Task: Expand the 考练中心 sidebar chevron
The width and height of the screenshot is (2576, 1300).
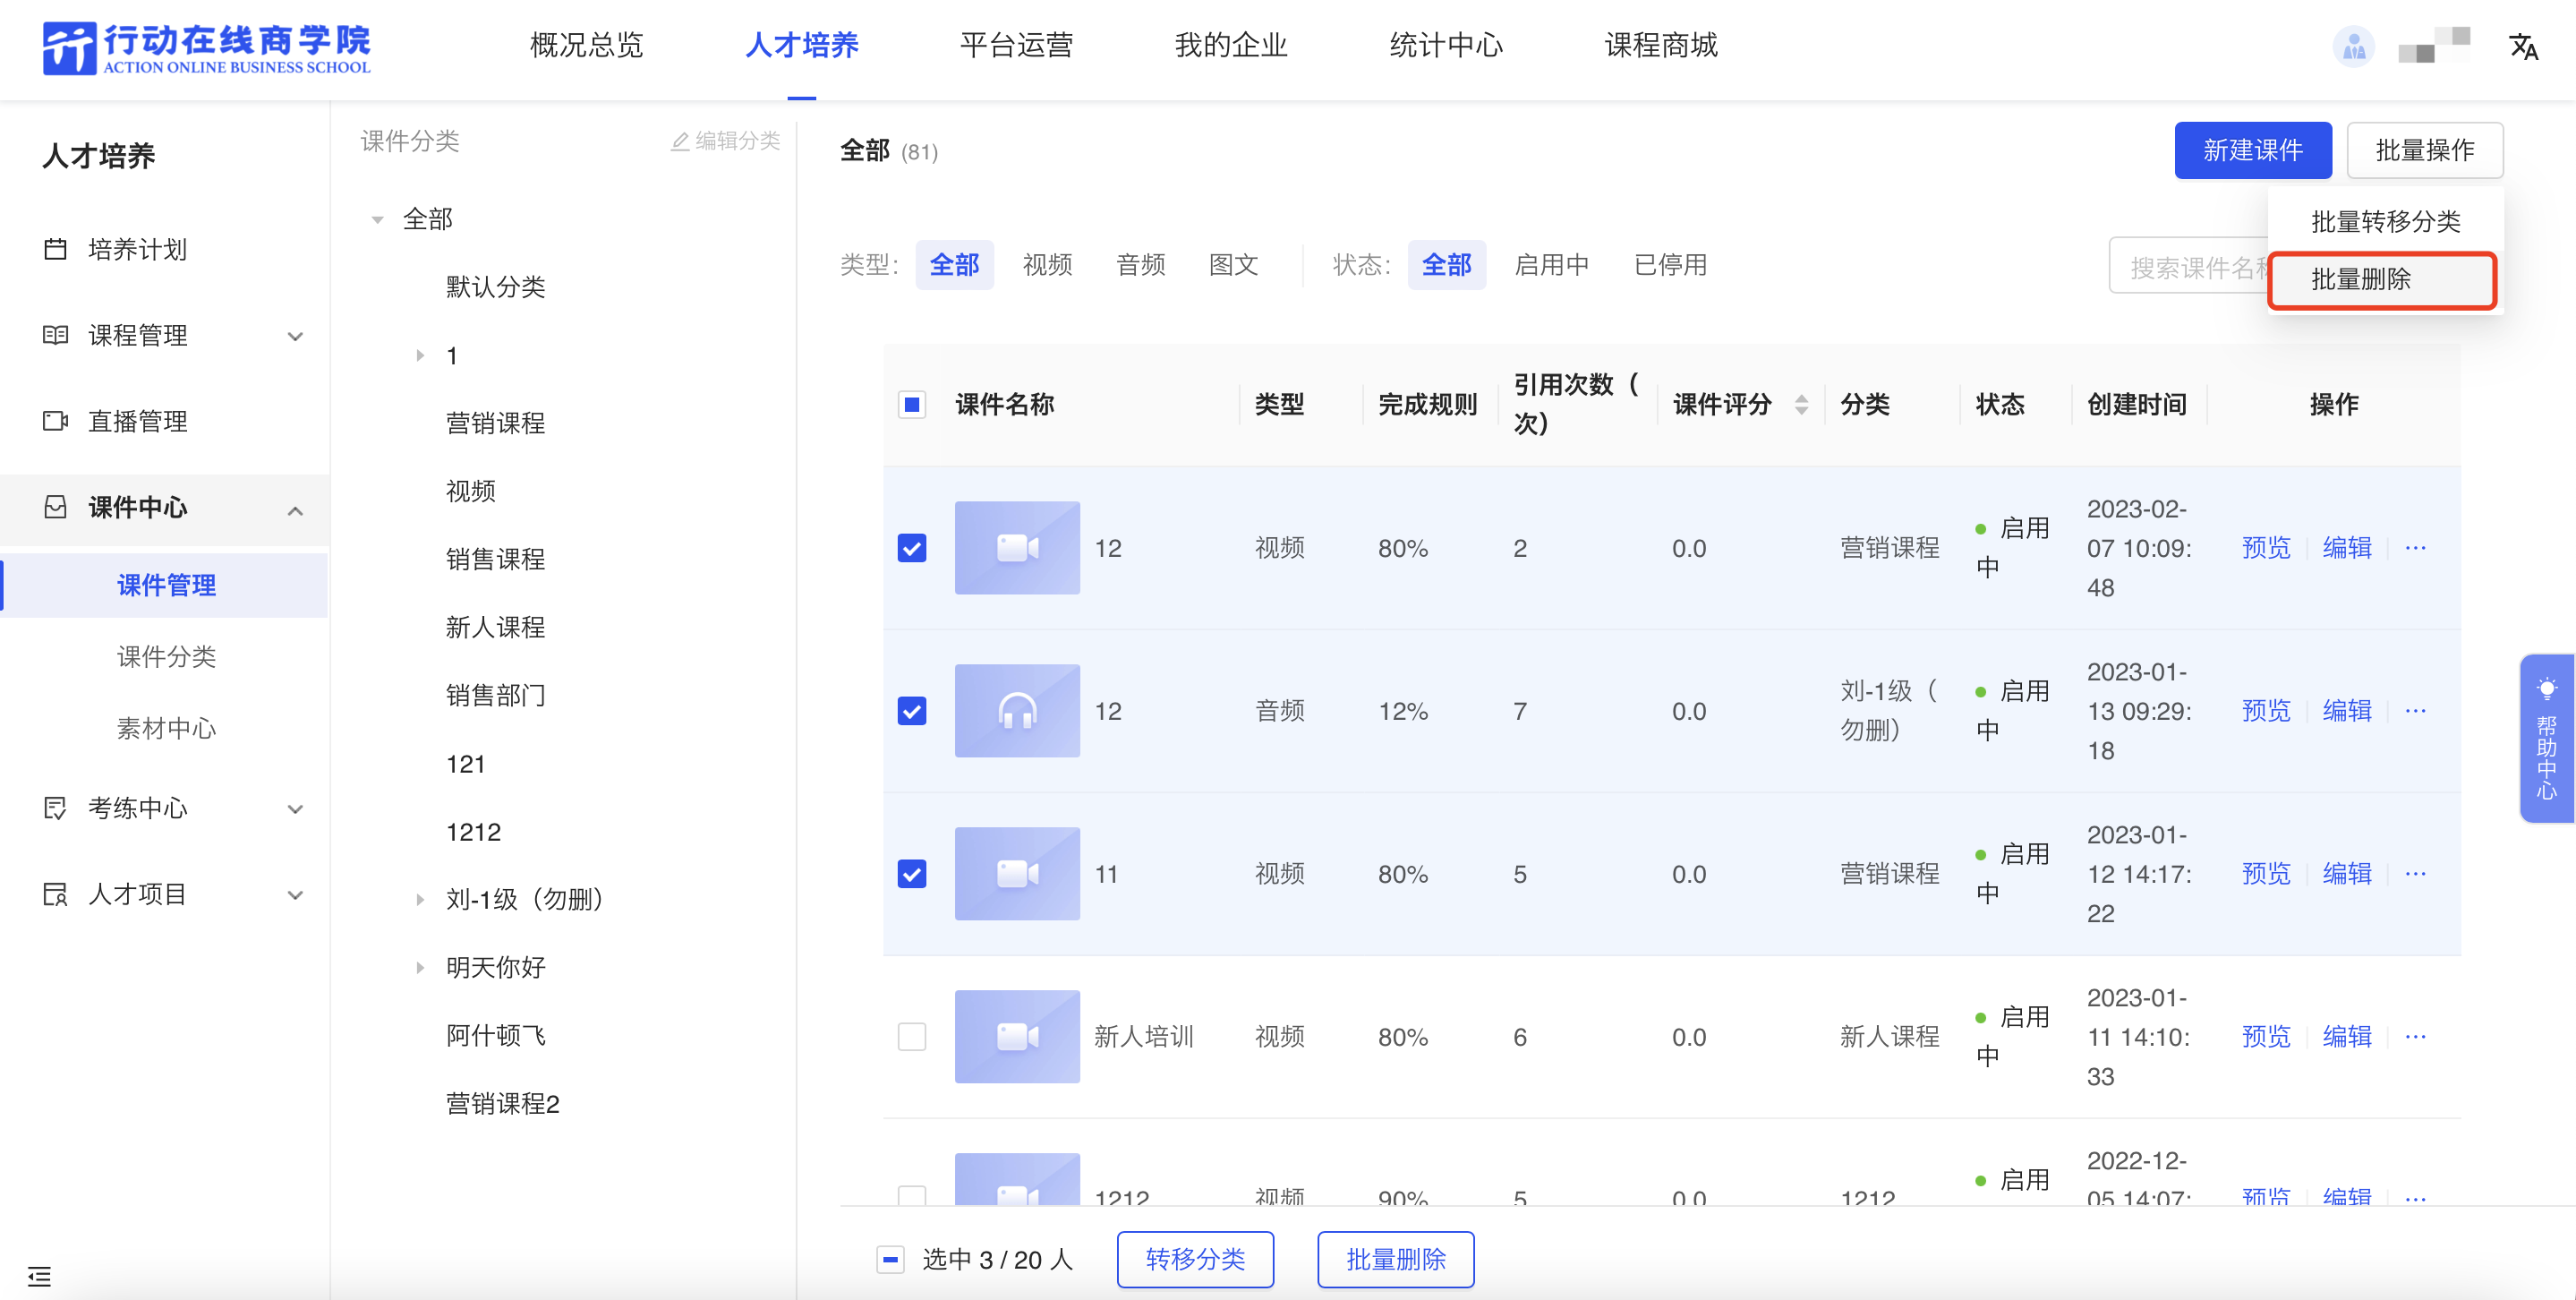Action: (295, 809)
